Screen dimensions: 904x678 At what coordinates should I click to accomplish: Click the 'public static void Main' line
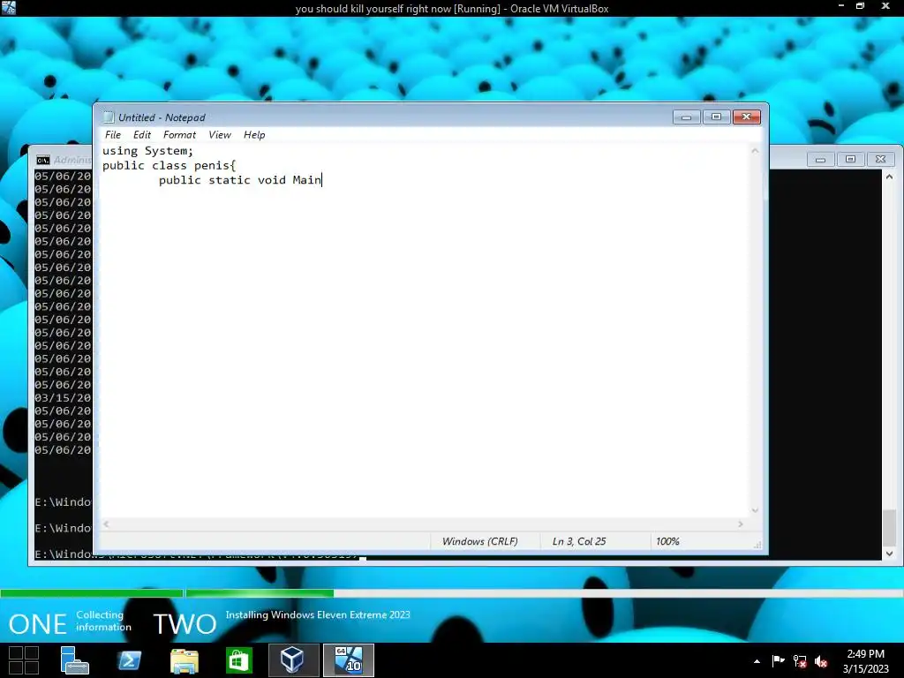click(x=240, y=180)
